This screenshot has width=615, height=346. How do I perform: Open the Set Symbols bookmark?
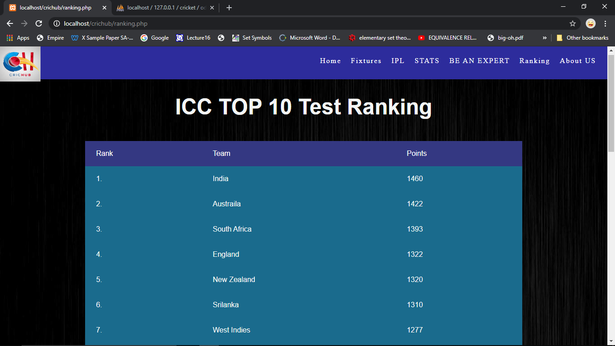(252, 38)
